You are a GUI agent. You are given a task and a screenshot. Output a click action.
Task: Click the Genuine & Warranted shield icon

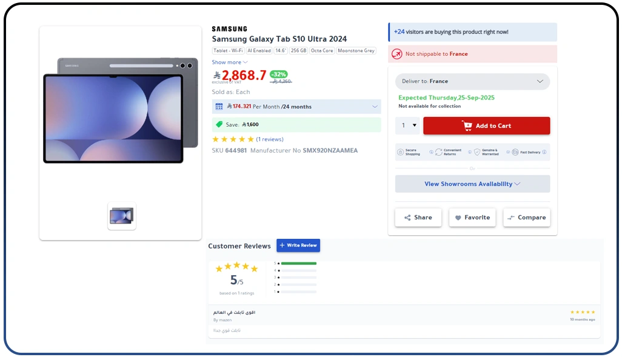tap(477, 152)
